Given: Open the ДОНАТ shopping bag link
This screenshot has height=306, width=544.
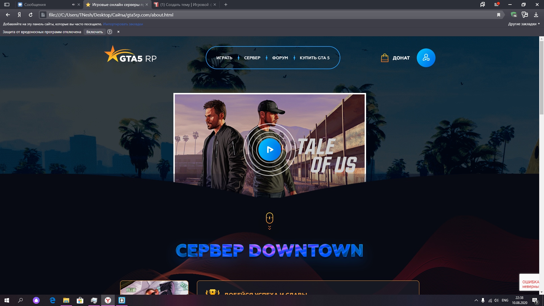Looking at the screenshot, I should point(395,58).
